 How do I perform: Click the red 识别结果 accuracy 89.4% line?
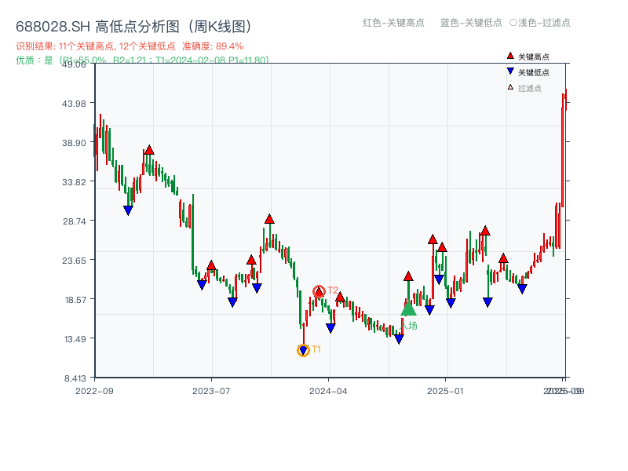point(130,46)
